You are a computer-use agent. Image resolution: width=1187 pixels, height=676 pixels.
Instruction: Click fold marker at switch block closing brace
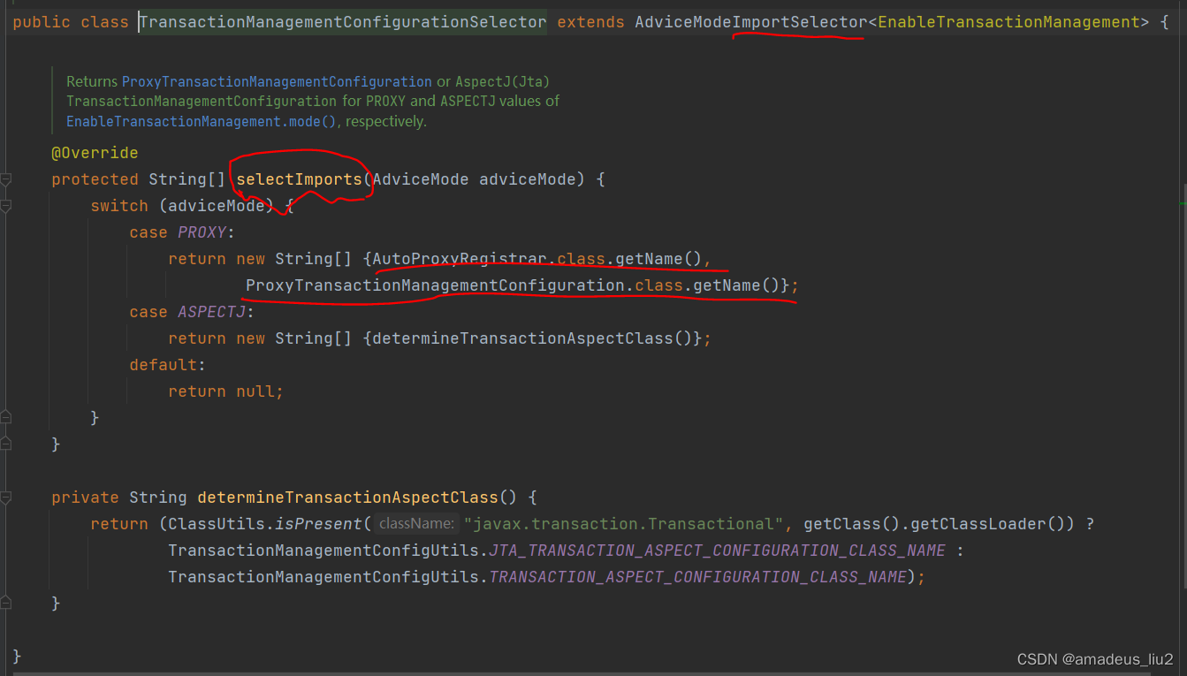[x=6, y=417]
